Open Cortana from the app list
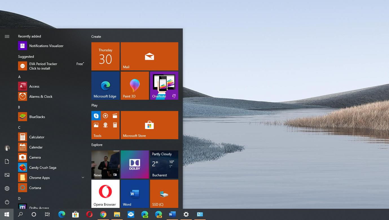The width and height of the screenshot is (389, 220). coord(51,188)
